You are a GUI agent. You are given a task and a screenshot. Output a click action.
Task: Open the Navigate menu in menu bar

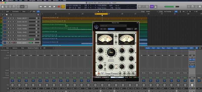pos(32,1)
